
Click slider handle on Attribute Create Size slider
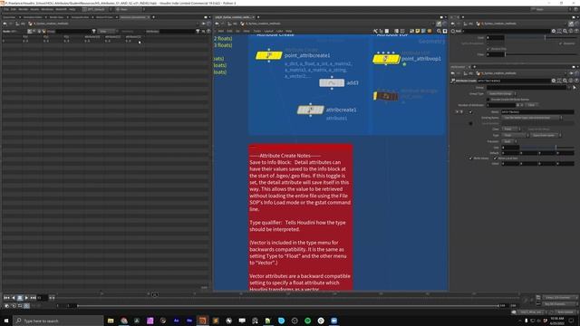556,148
